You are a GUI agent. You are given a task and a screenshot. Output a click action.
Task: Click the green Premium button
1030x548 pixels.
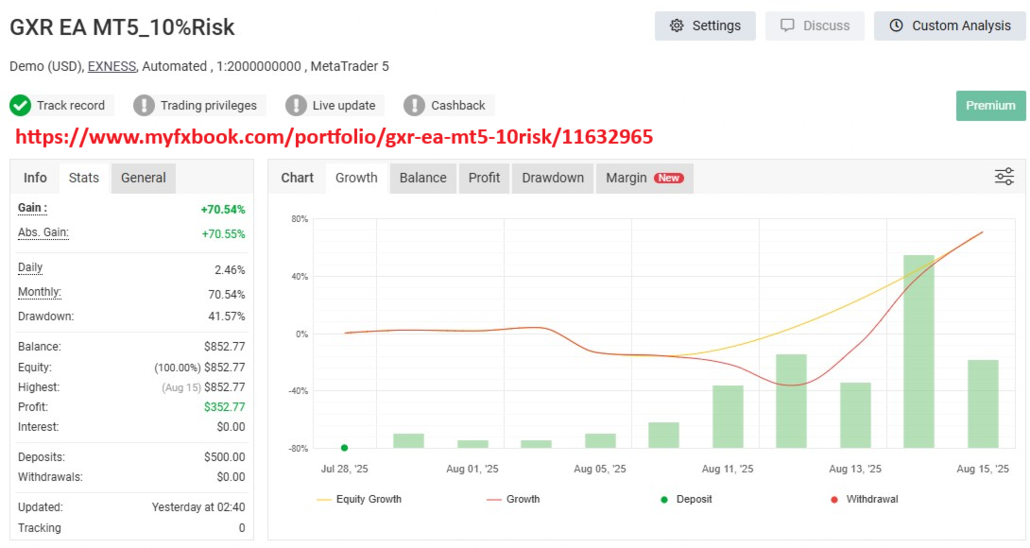pos(990,106)
